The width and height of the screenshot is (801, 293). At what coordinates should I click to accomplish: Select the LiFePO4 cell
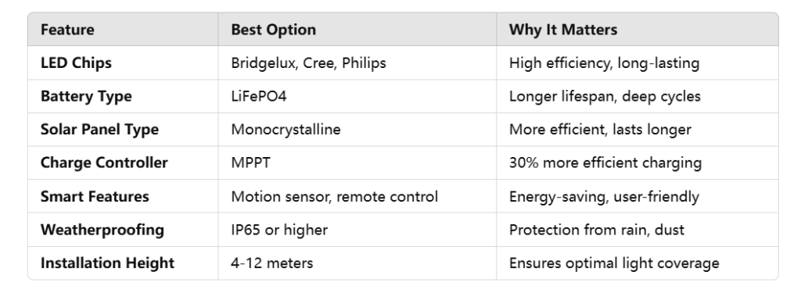259,96
